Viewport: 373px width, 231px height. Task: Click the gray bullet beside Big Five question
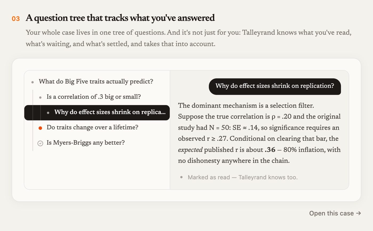click(33, 82)
